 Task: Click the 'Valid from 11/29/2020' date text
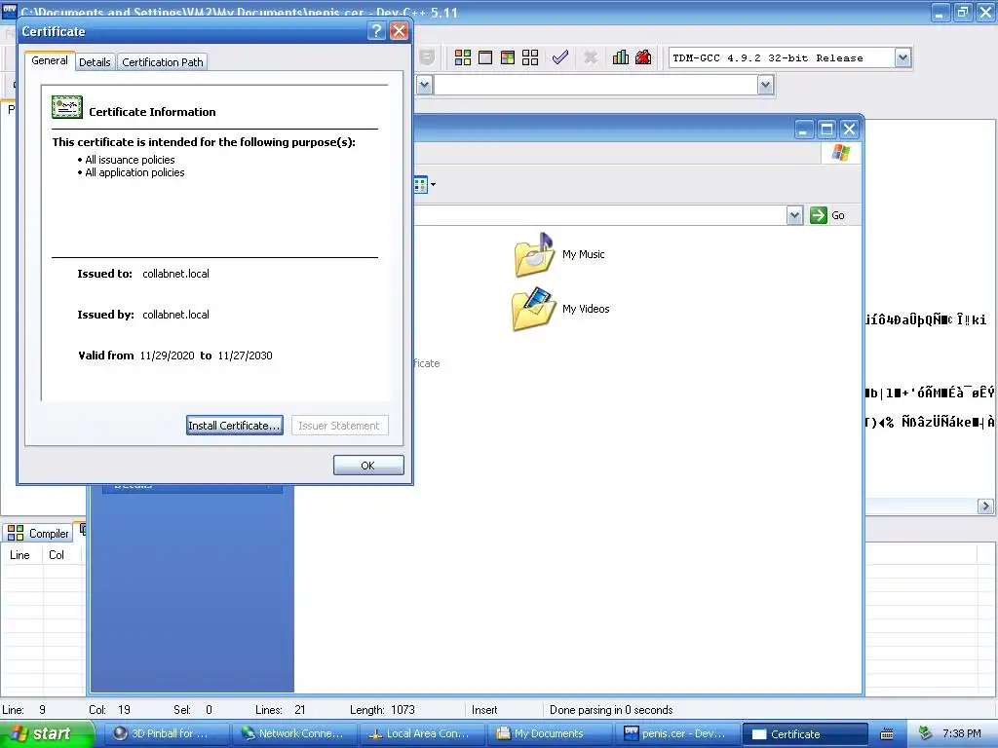(167, 355)
